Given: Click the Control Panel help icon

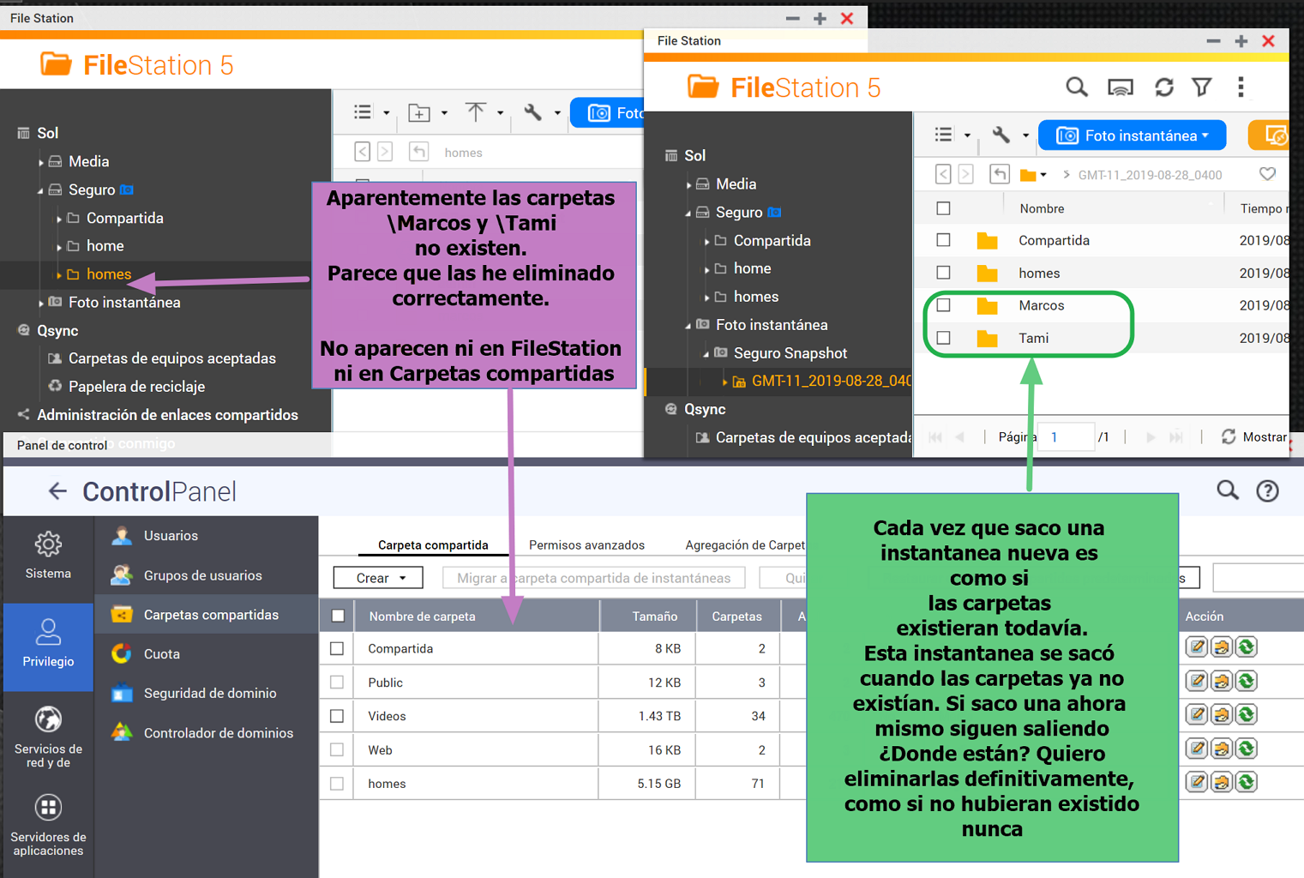Looking at the screenshot, I should coord(1267,490).
